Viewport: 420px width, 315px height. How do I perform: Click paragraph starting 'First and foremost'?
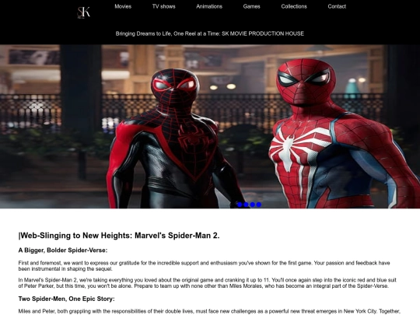(x=204, y=266)
